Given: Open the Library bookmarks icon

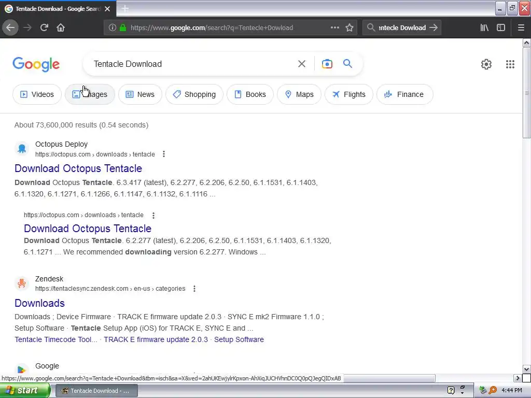Looking at the screenshot, I should coord(484,27).
